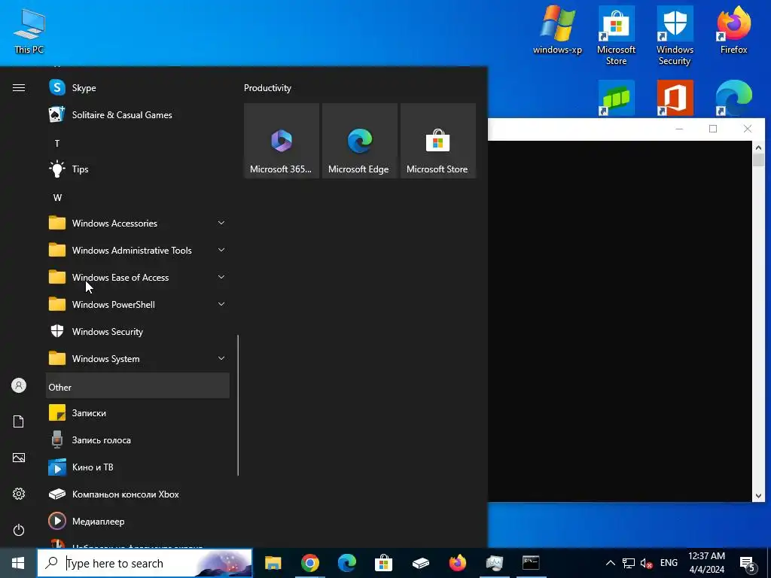Open the Office desktop shortcut icon
This screenshot has height=578, width=771.
(675, 99)
